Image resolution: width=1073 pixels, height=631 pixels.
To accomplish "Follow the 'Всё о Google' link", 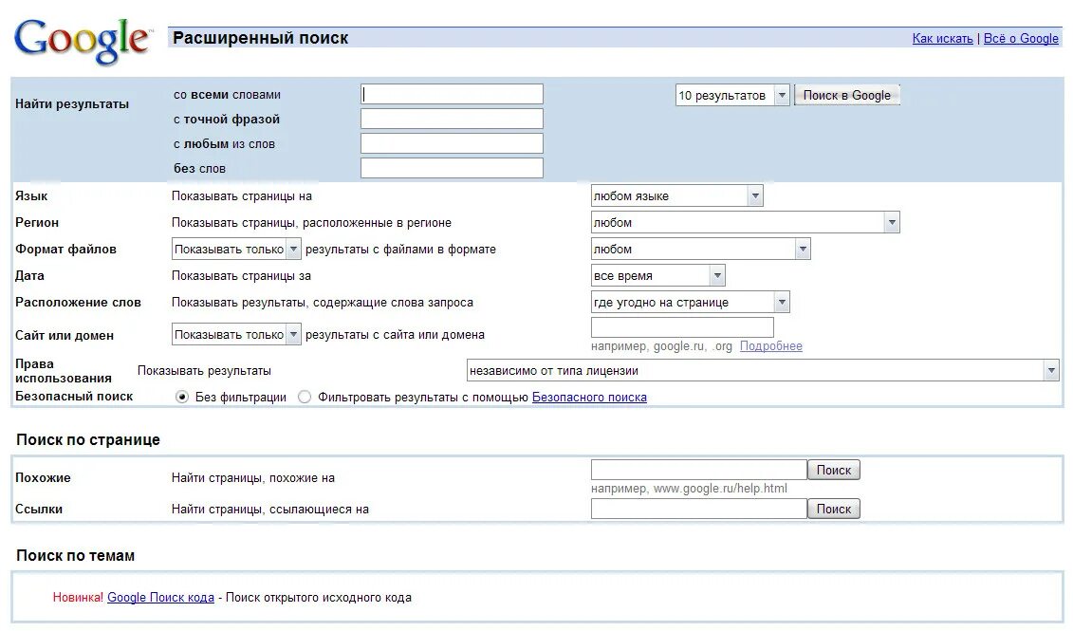I will (1021, 38).
